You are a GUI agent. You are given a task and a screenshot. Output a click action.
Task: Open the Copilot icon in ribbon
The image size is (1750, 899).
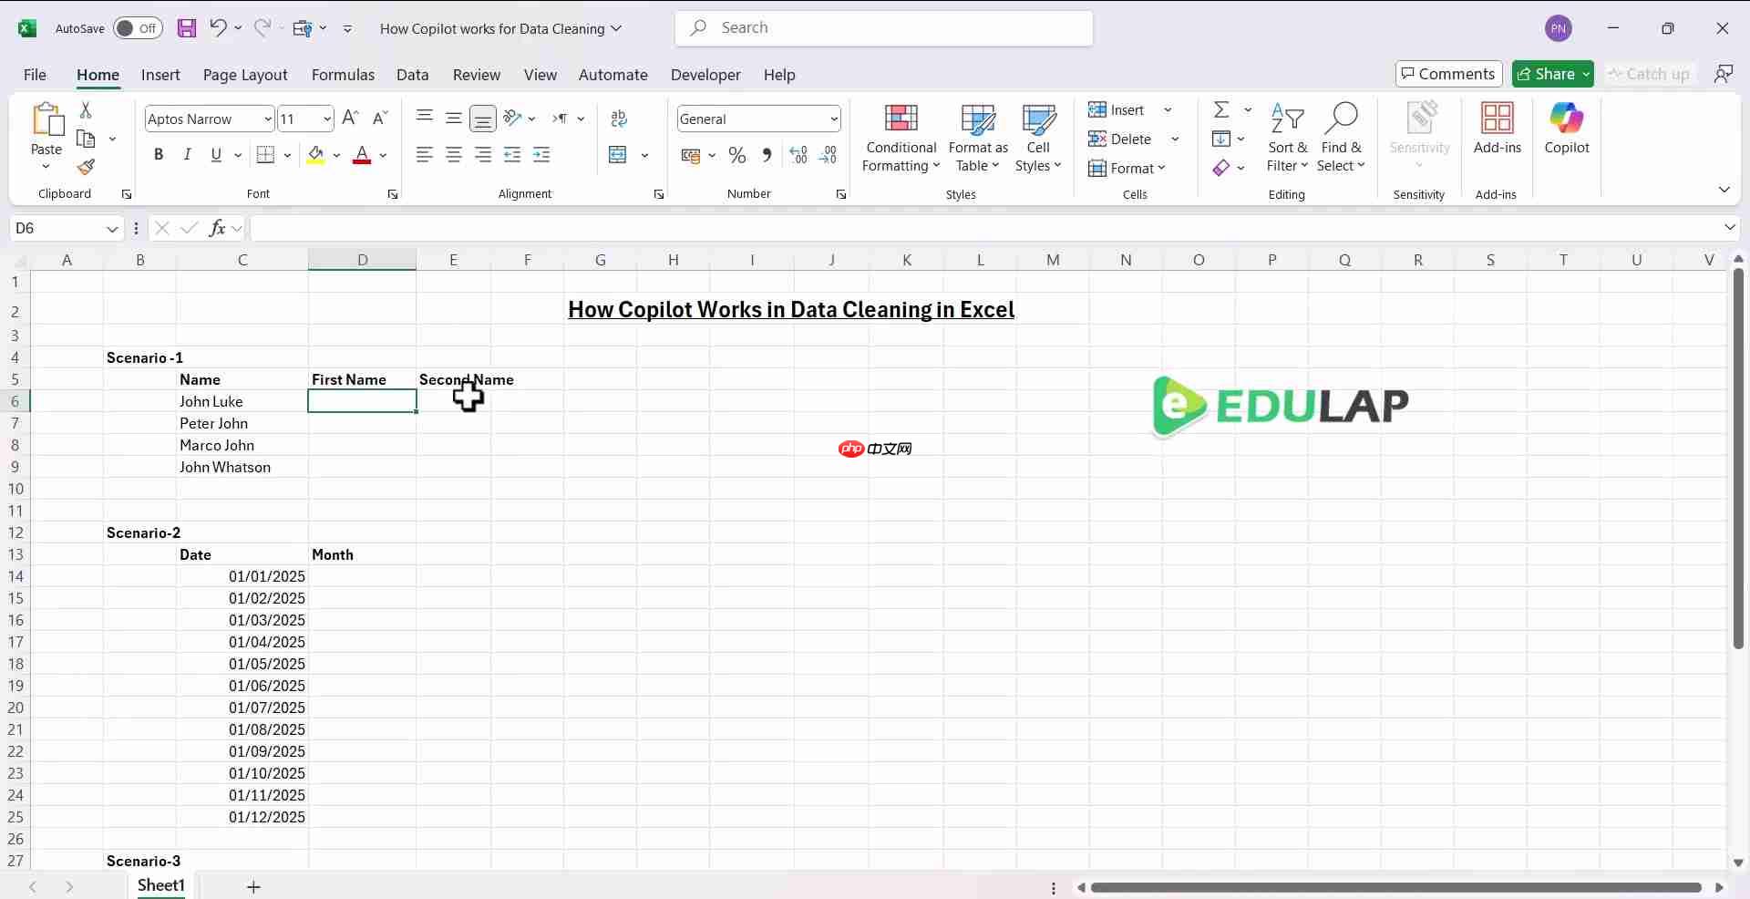click(x=1567, y=129)
